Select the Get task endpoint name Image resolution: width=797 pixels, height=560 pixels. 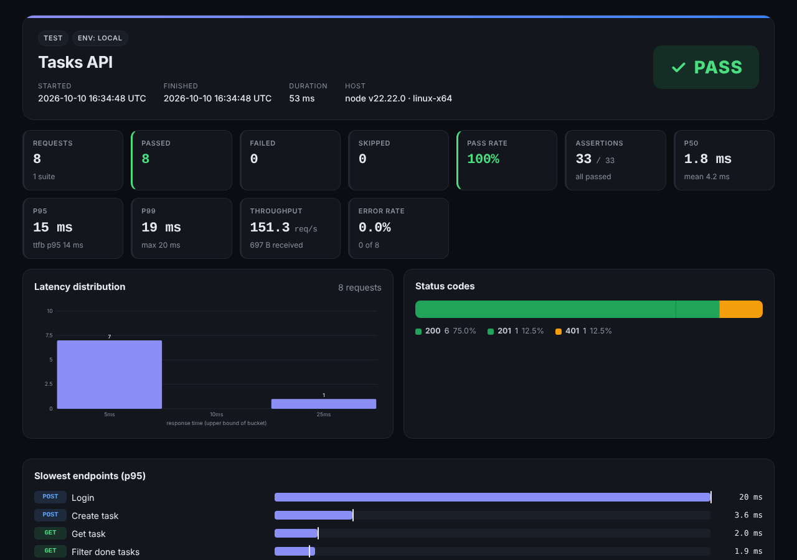pos(88,534)
